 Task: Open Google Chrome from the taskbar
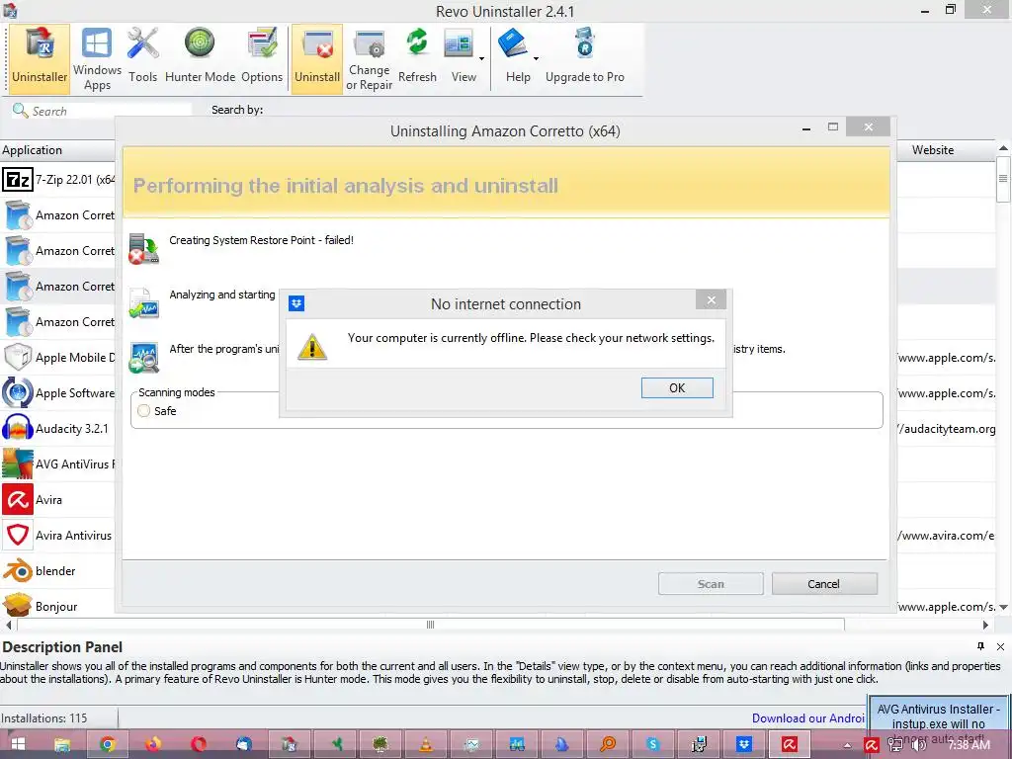coord(108,744)
